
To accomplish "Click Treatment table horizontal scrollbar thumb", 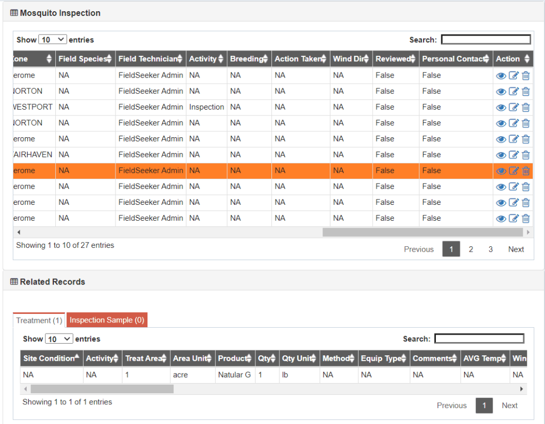I will click(102, 389).
